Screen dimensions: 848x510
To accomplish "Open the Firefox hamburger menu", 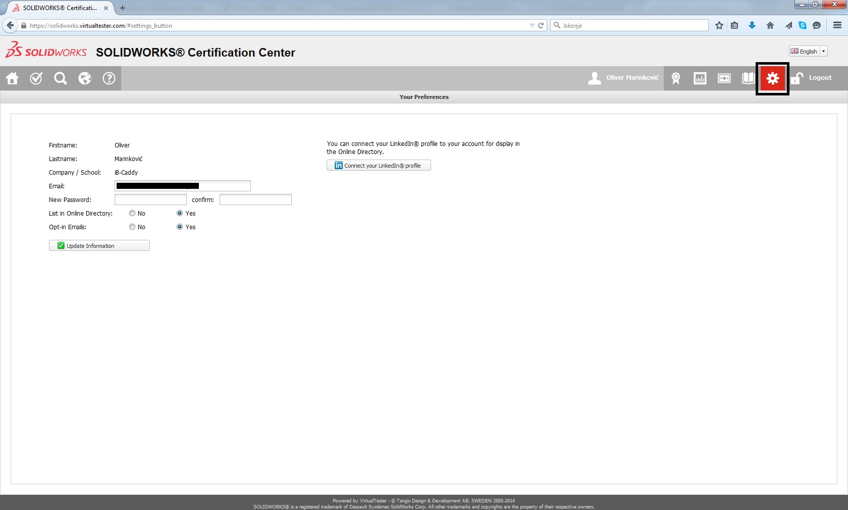I will 837,25.
